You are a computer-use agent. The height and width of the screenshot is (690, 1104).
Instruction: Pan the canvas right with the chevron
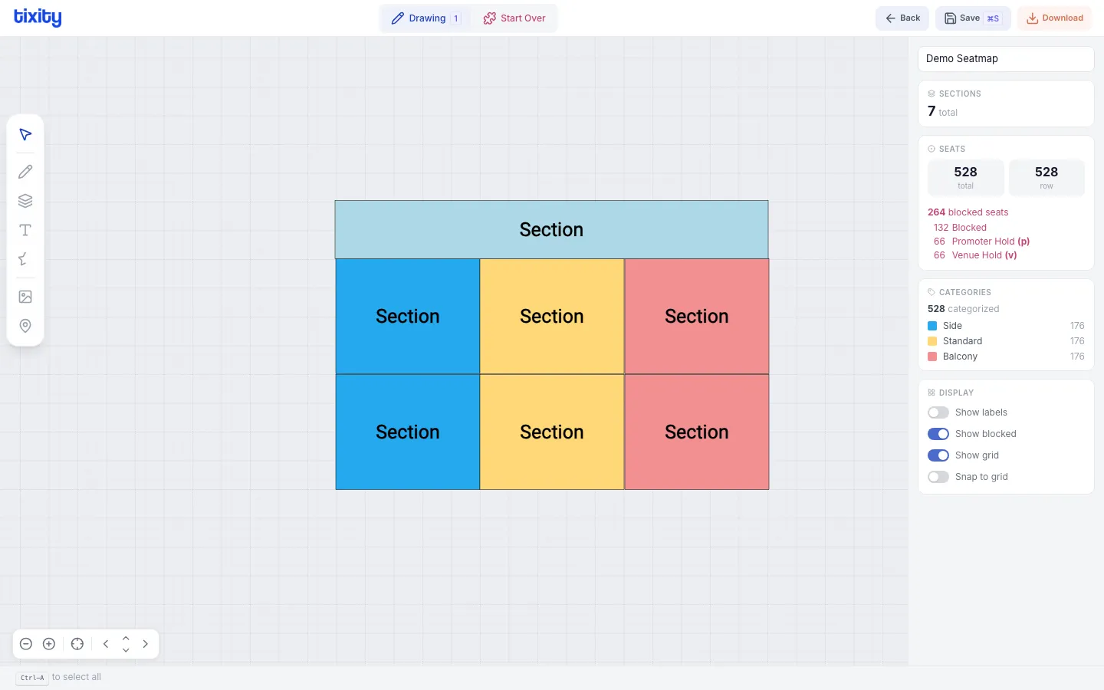coord(146,644)
